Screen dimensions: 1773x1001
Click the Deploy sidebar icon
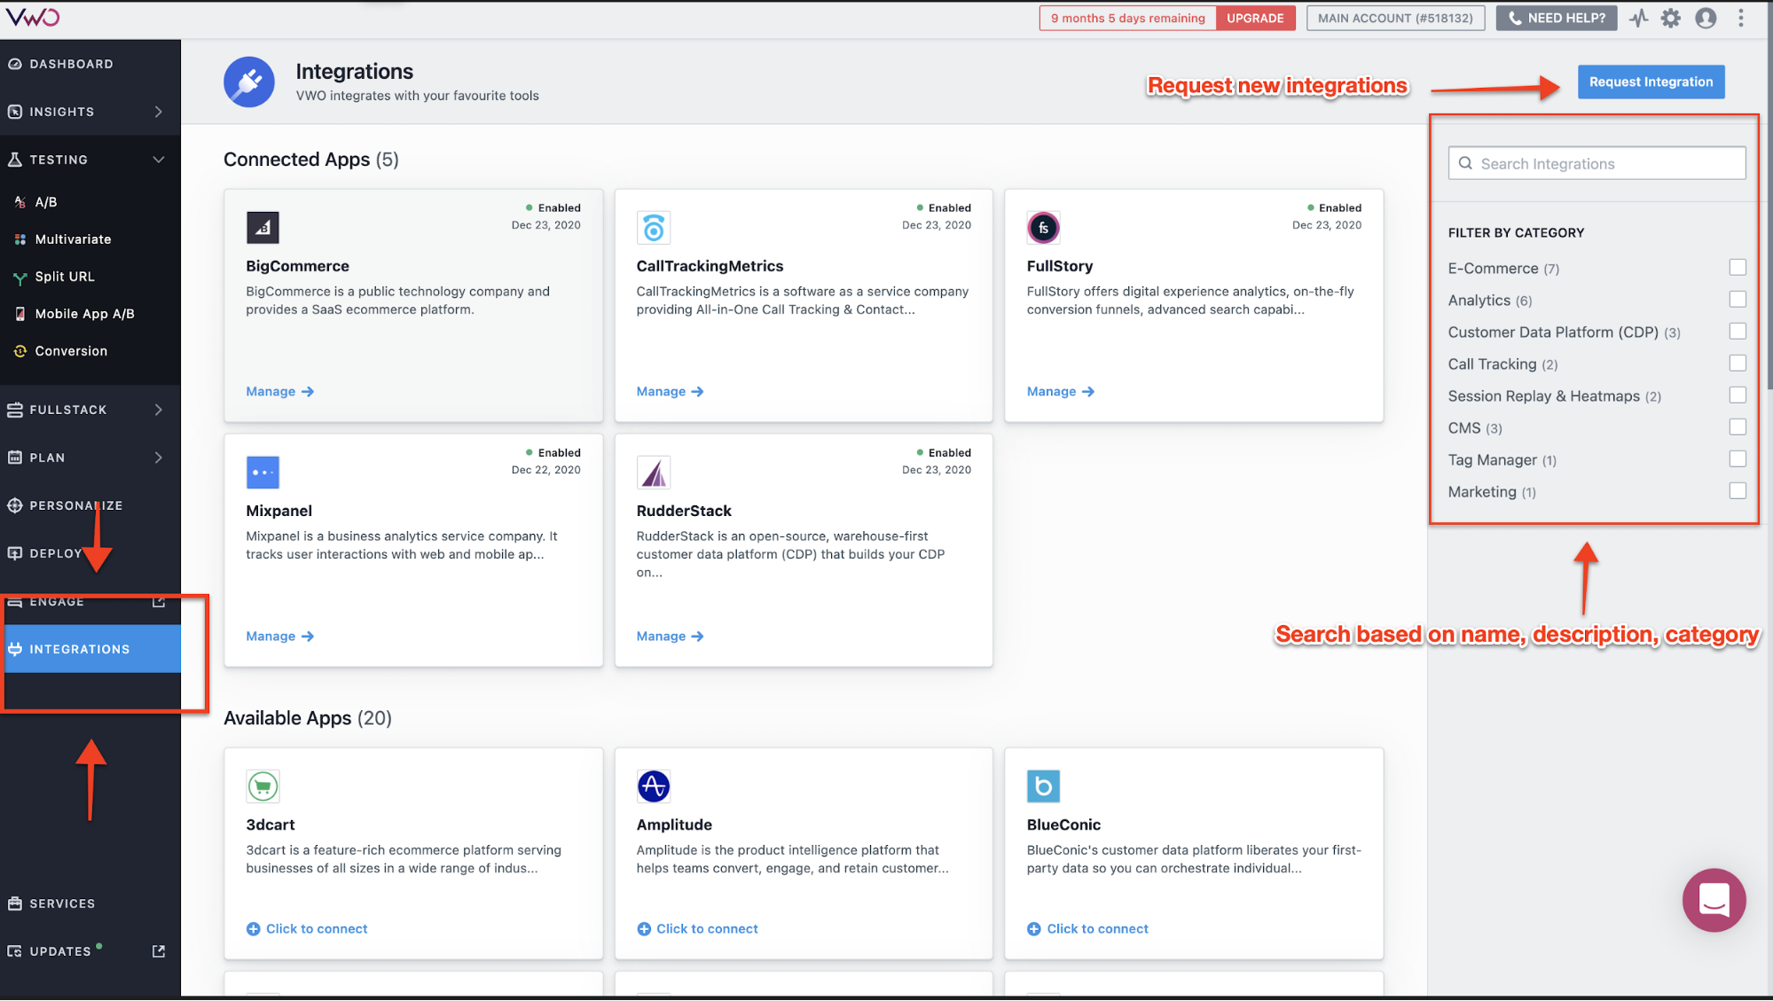point(15,553)
